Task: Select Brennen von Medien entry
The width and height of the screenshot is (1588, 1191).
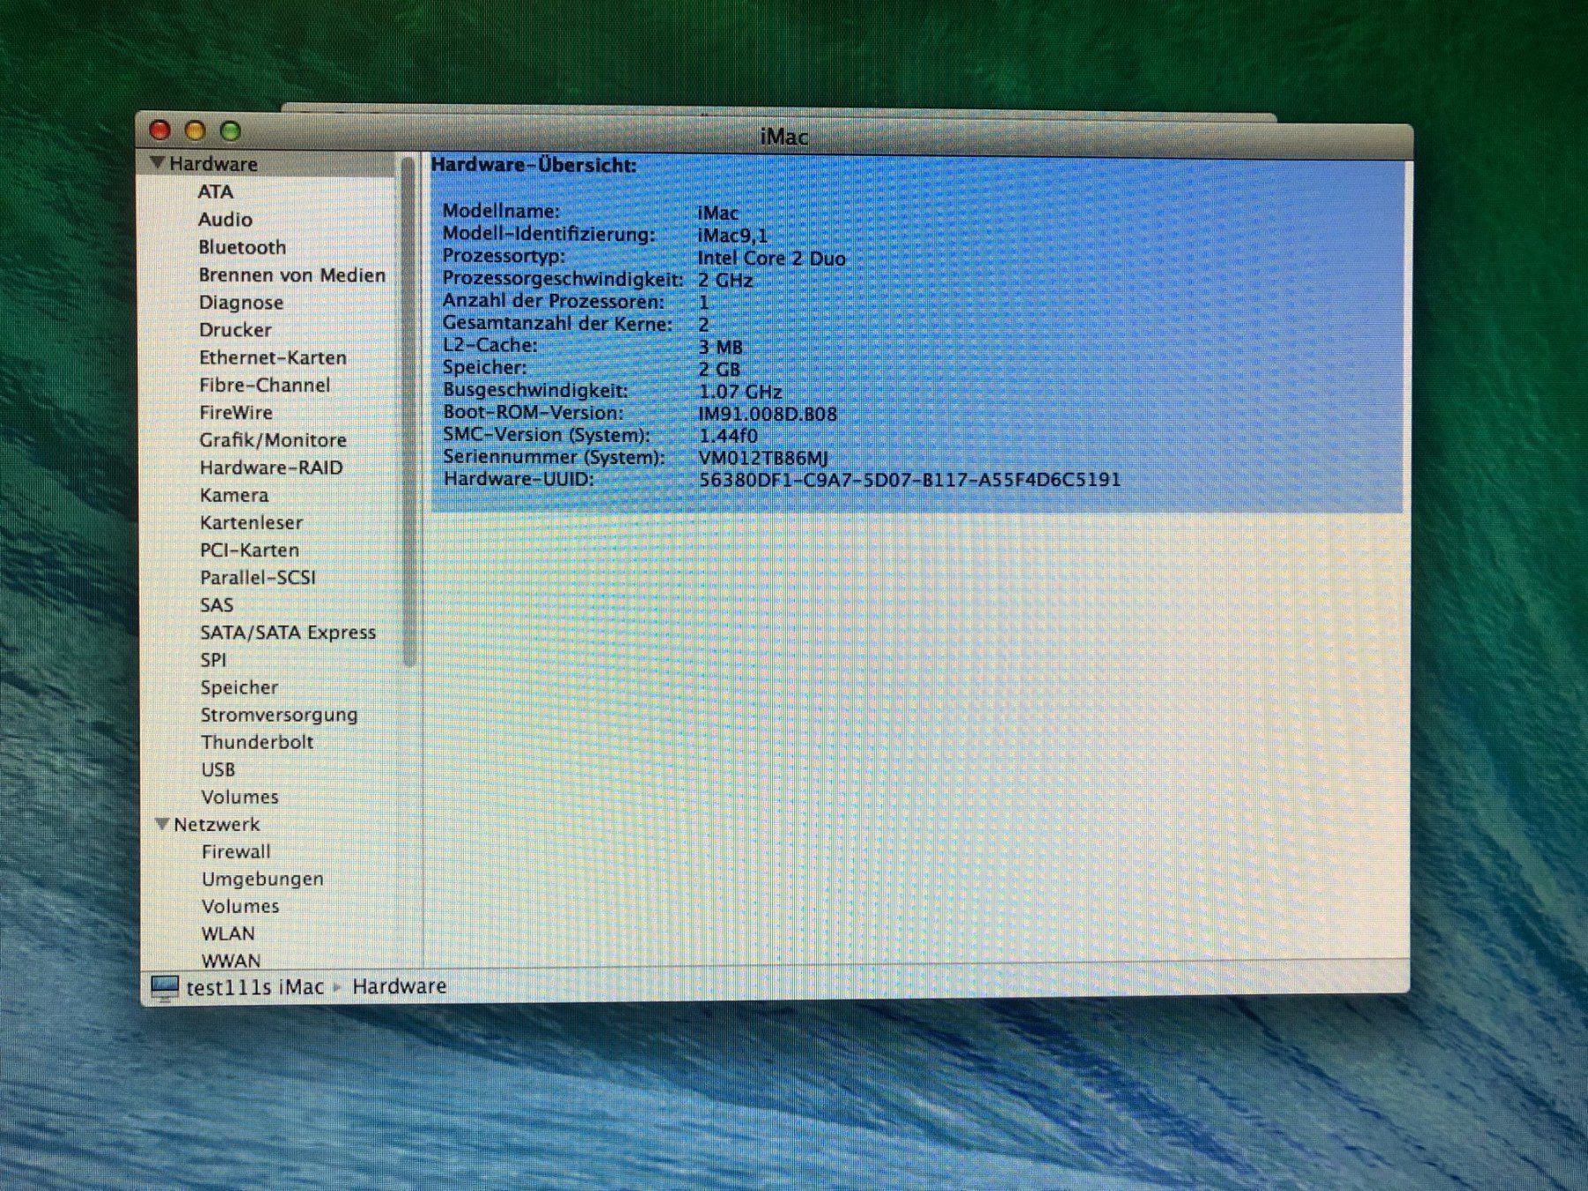Action: coord(292,274)
